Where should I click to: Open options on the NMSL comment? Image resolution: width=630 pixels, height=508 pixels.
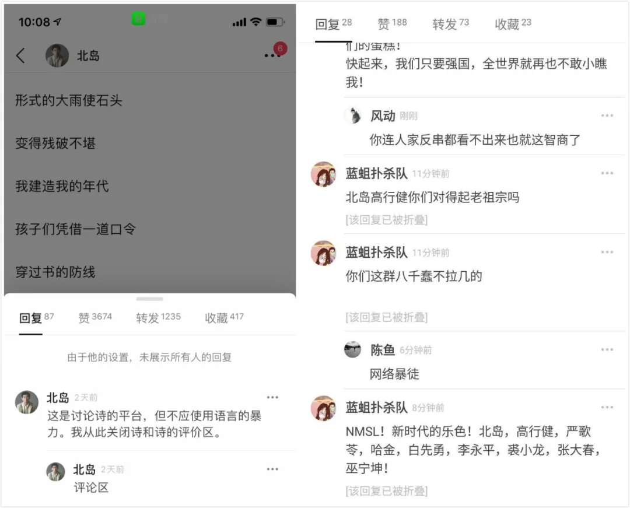[x=607, y=407]
